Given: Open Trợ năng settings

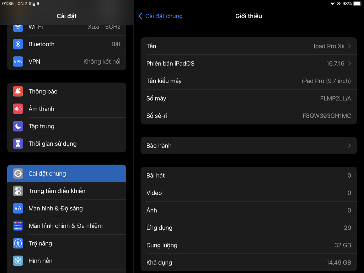Looking at the screenshot, I should click(66, 243).
